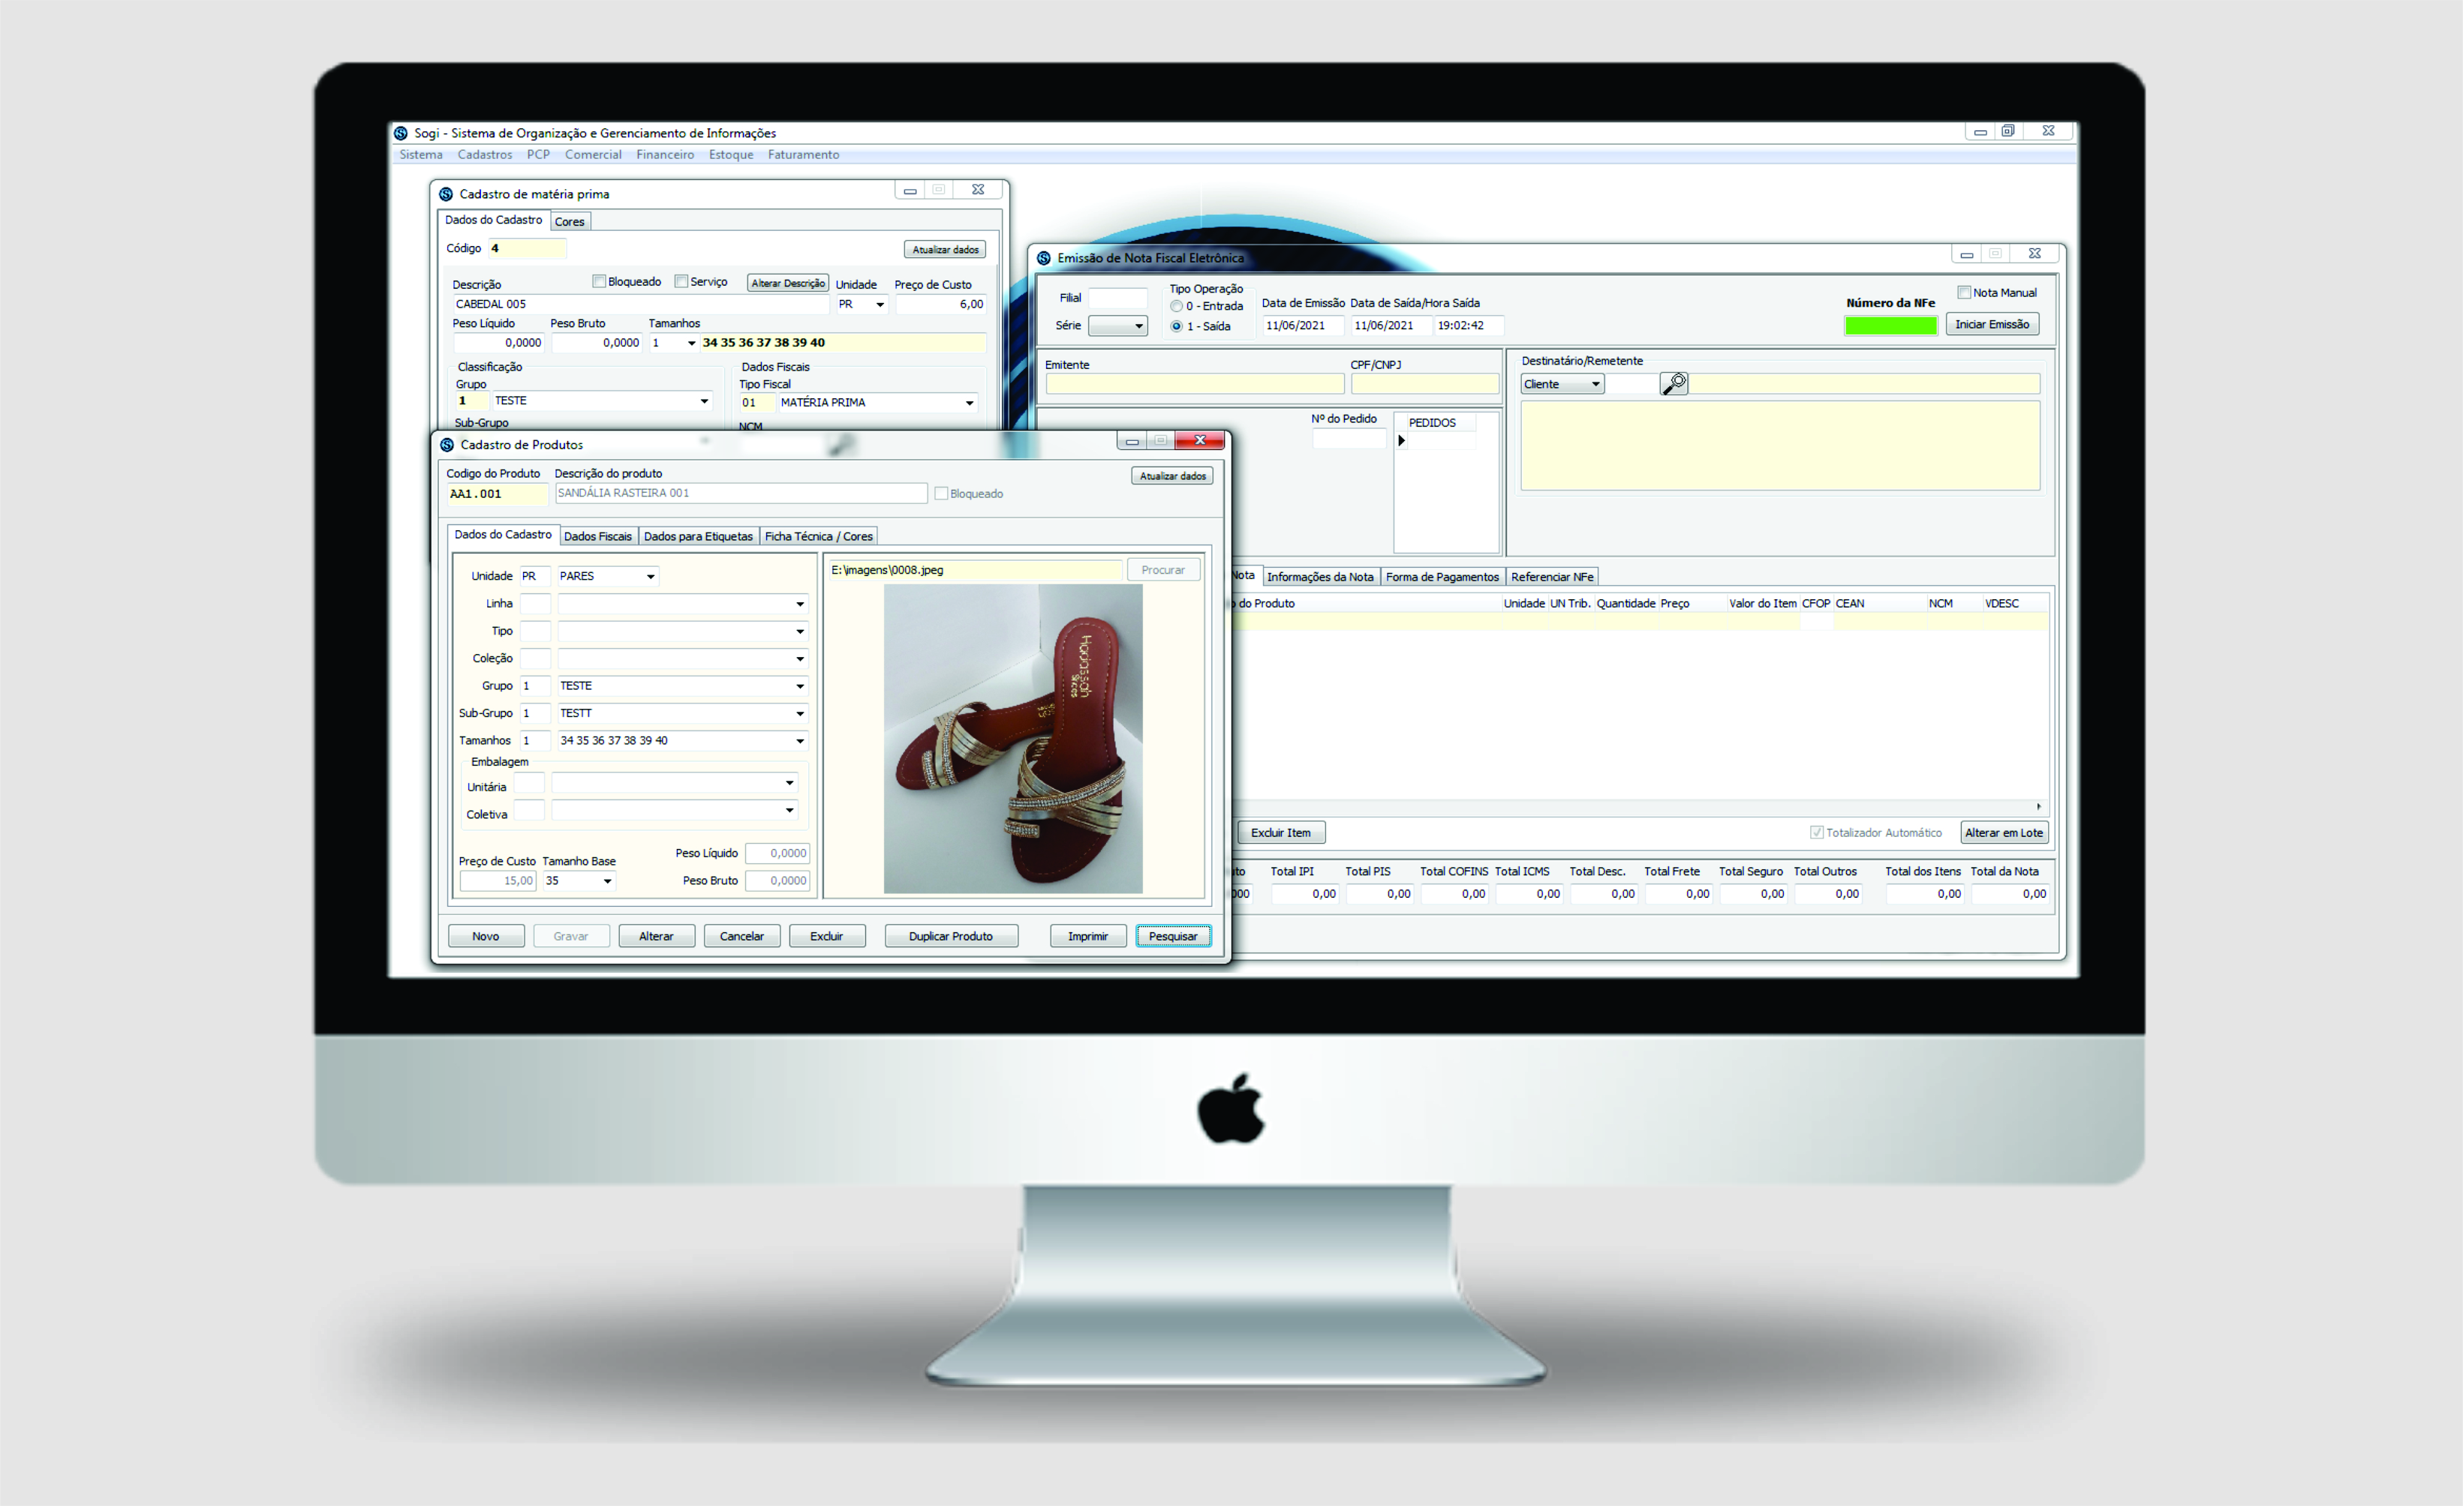Click the Sogi icon on Cadastro de Produtos window

pos(447,445)
